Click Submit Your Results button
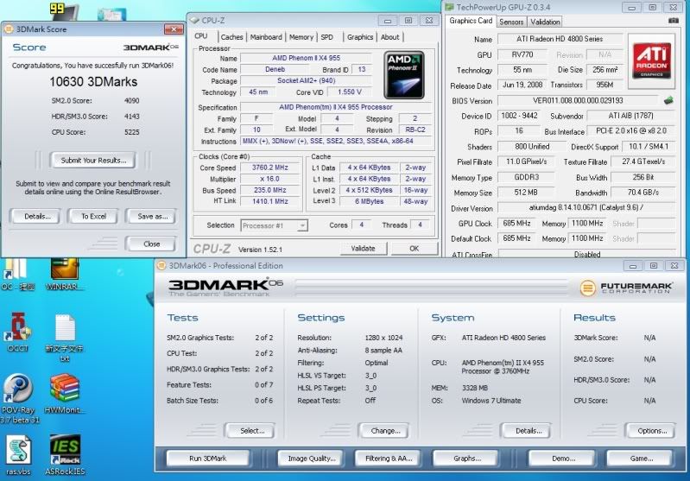Screen dimensions: 690x481 tap(93, 160)
